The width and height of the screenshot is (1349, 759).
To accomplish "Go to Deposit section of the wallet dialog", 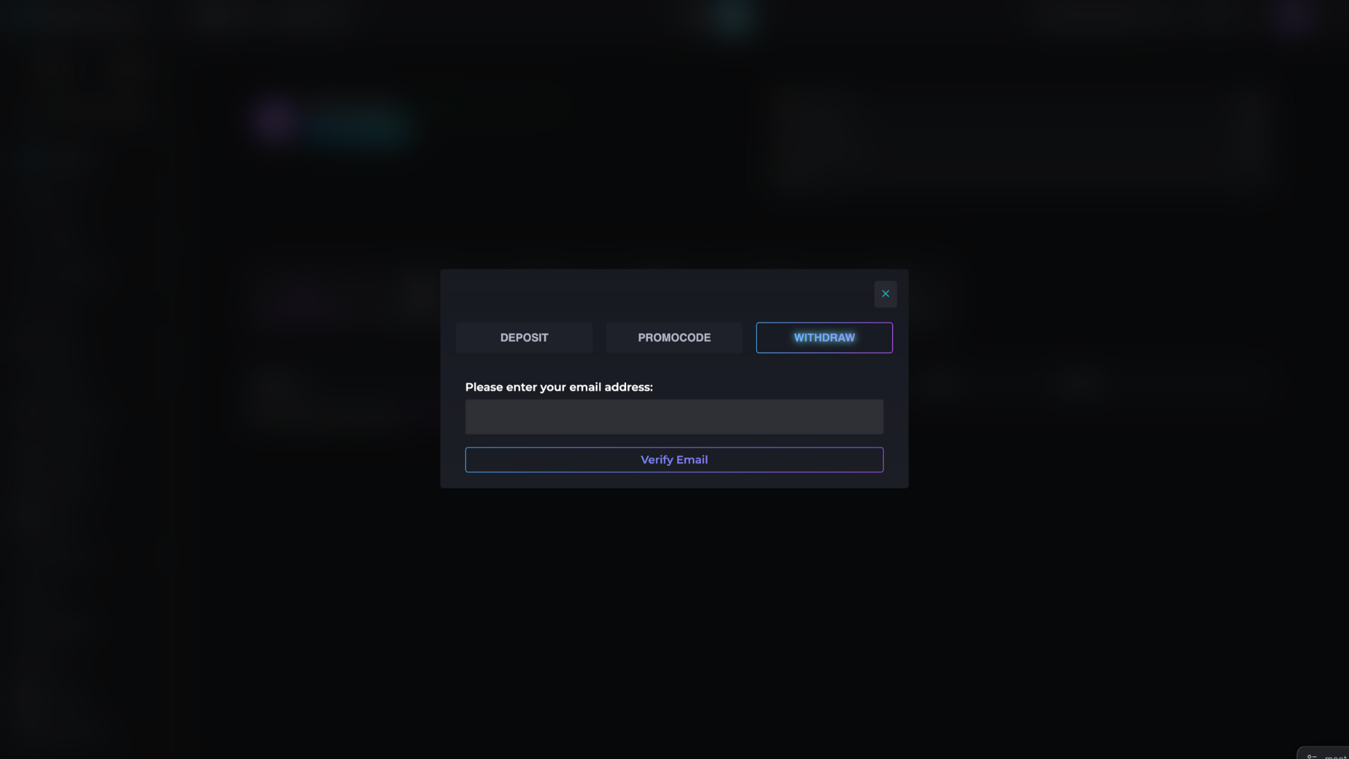I will click(x=524, y=338).
